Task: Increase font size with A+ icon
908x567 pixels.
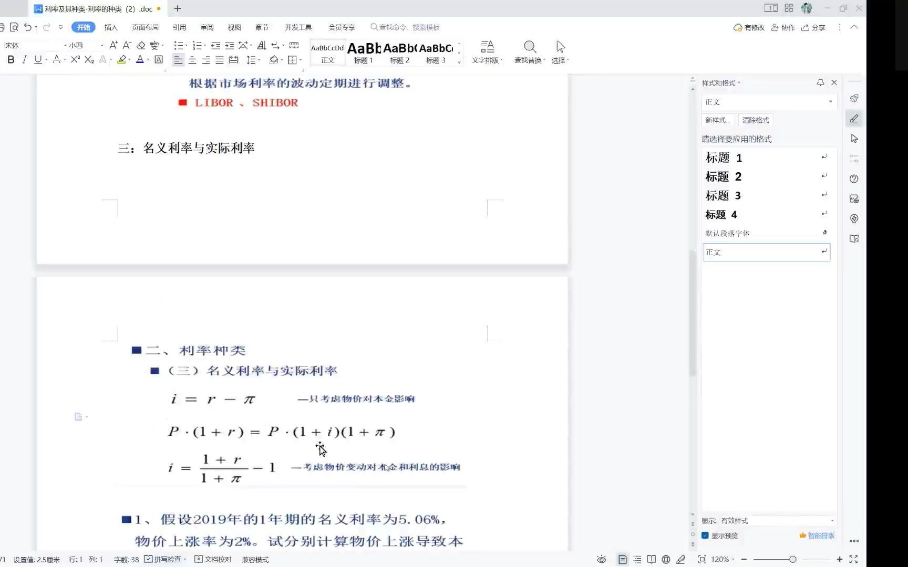Action: coord(113,45)
